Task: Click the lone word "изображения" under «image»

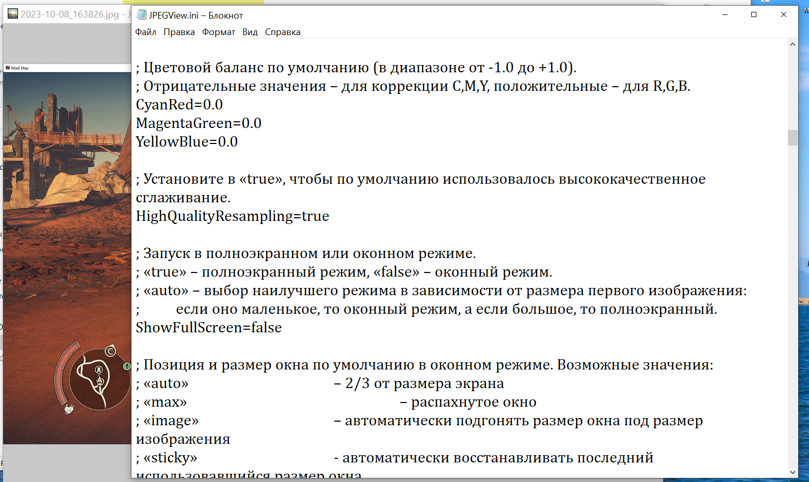Action: pos(183,439)
